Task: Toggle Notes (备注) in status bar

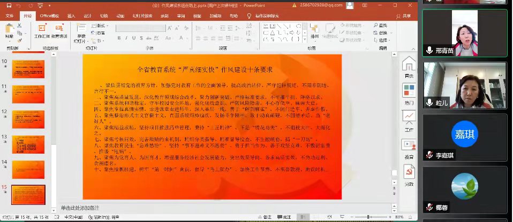Action: (265, 217)
